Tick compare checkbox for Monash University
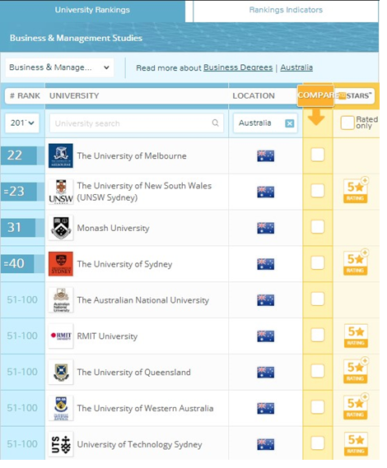The image size is (387, 468). tap(317, 226)
